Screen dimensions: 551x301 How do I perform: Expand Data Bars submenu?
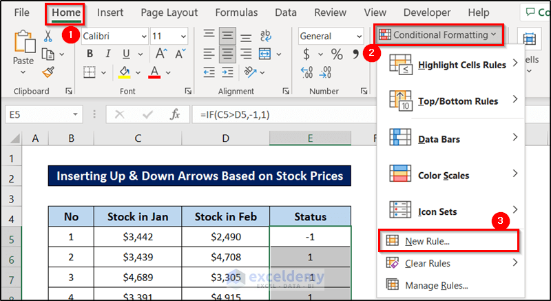coord(451,138)
